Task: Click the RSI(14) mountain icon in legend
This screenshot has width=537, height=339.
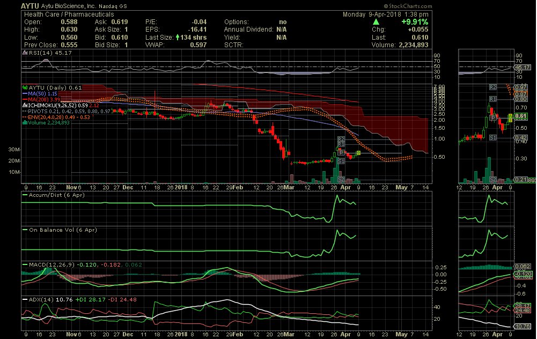Action: click(x=25, y=53)
